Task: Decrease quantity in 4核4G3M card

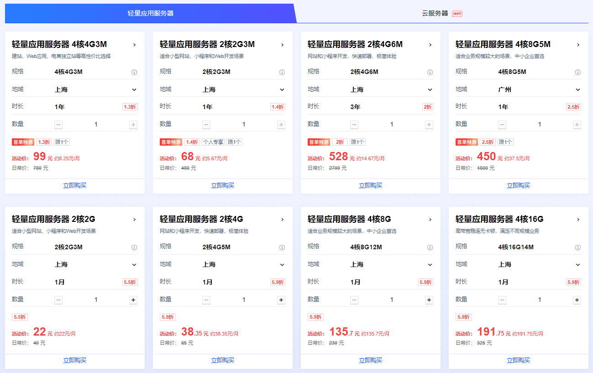Action: coord(58,125)
